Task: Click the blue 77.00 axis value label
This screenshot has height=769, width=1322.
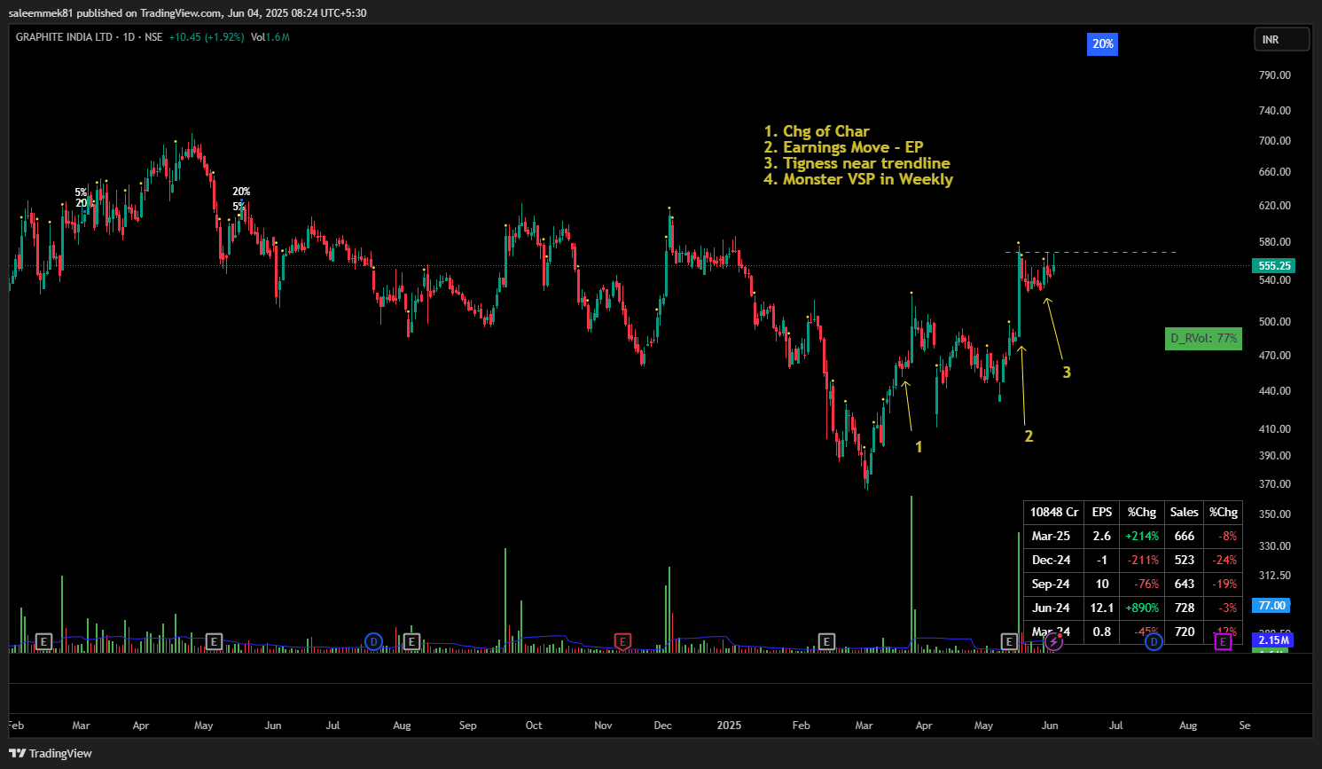Action: pyautogui.click(x=1271, y=606)
